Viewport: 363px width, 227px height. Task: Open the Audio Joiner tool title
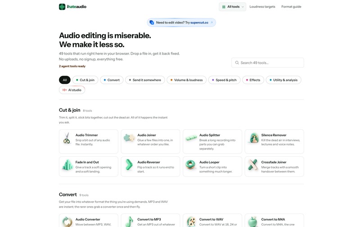[x=146, y=135]
